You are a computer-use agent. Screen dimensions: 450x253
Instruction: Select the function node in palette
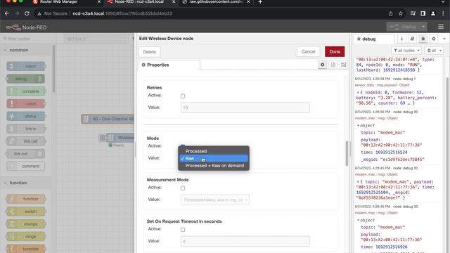click(26, 199)
